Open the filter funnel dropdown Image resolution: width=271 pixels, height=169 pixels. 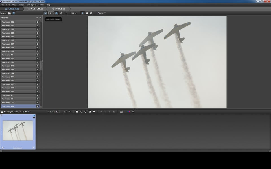pos(70,112)
